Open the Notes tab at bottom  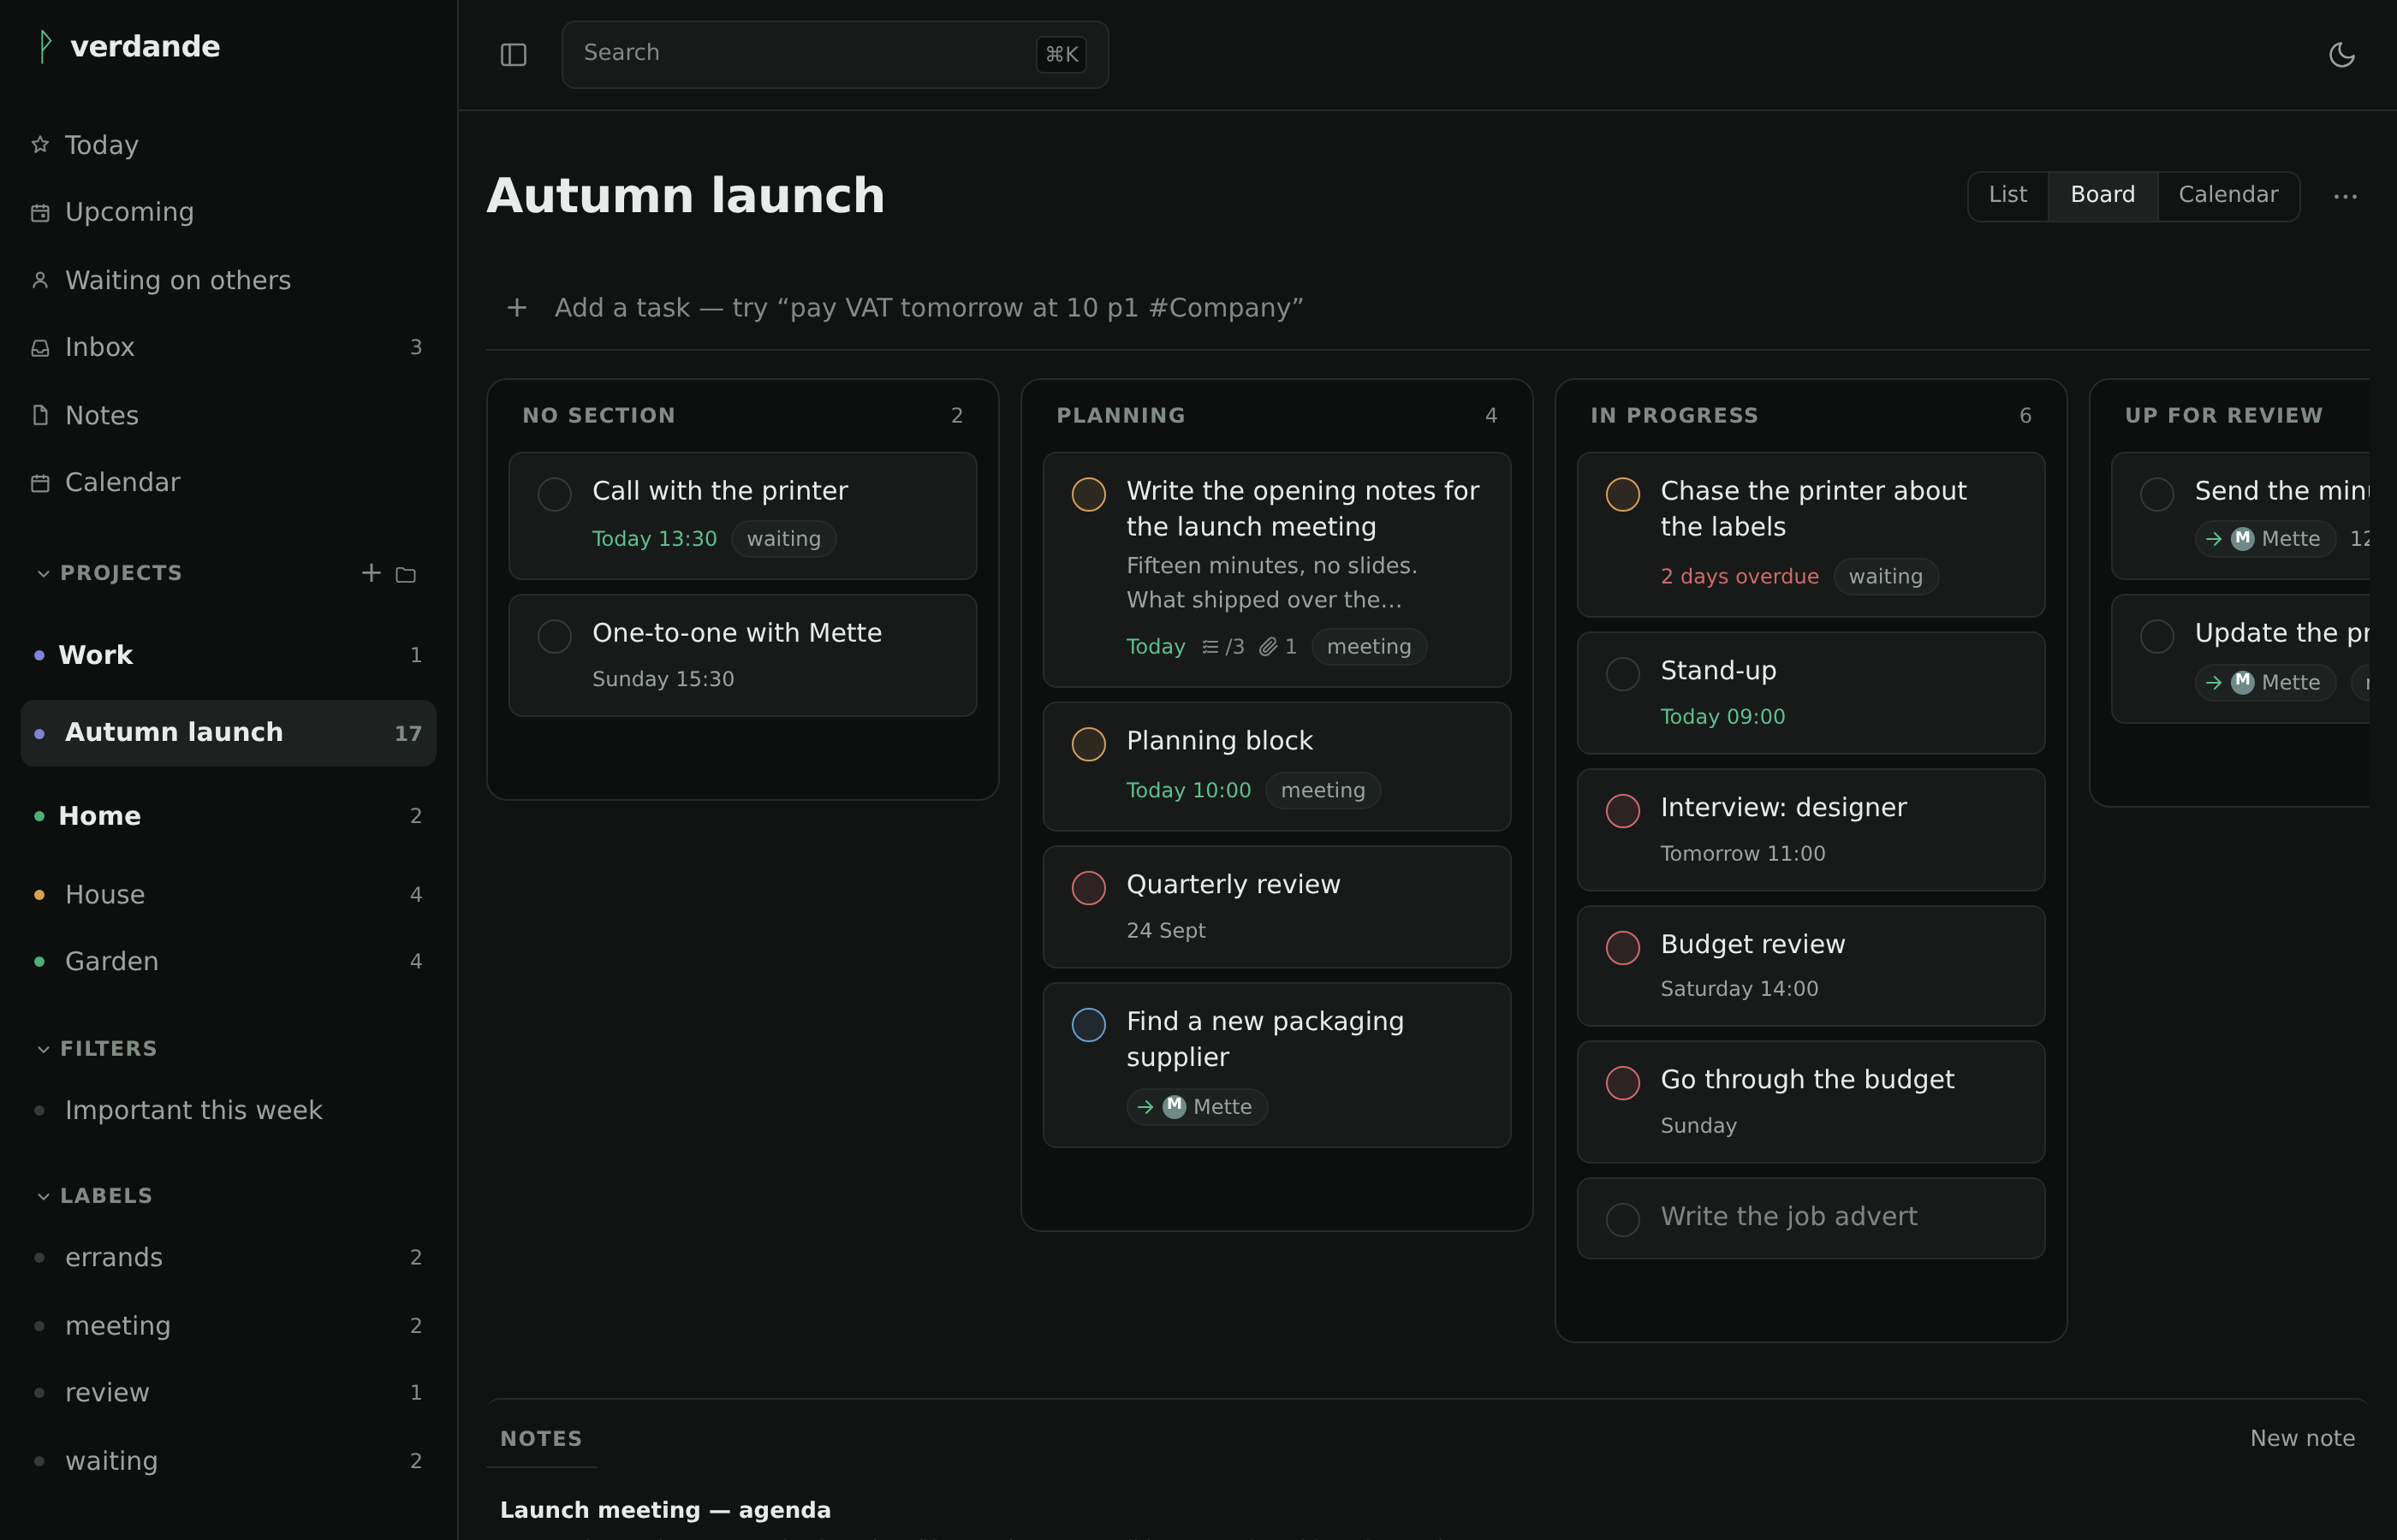pyautogui.click(x=541, y=1438)
